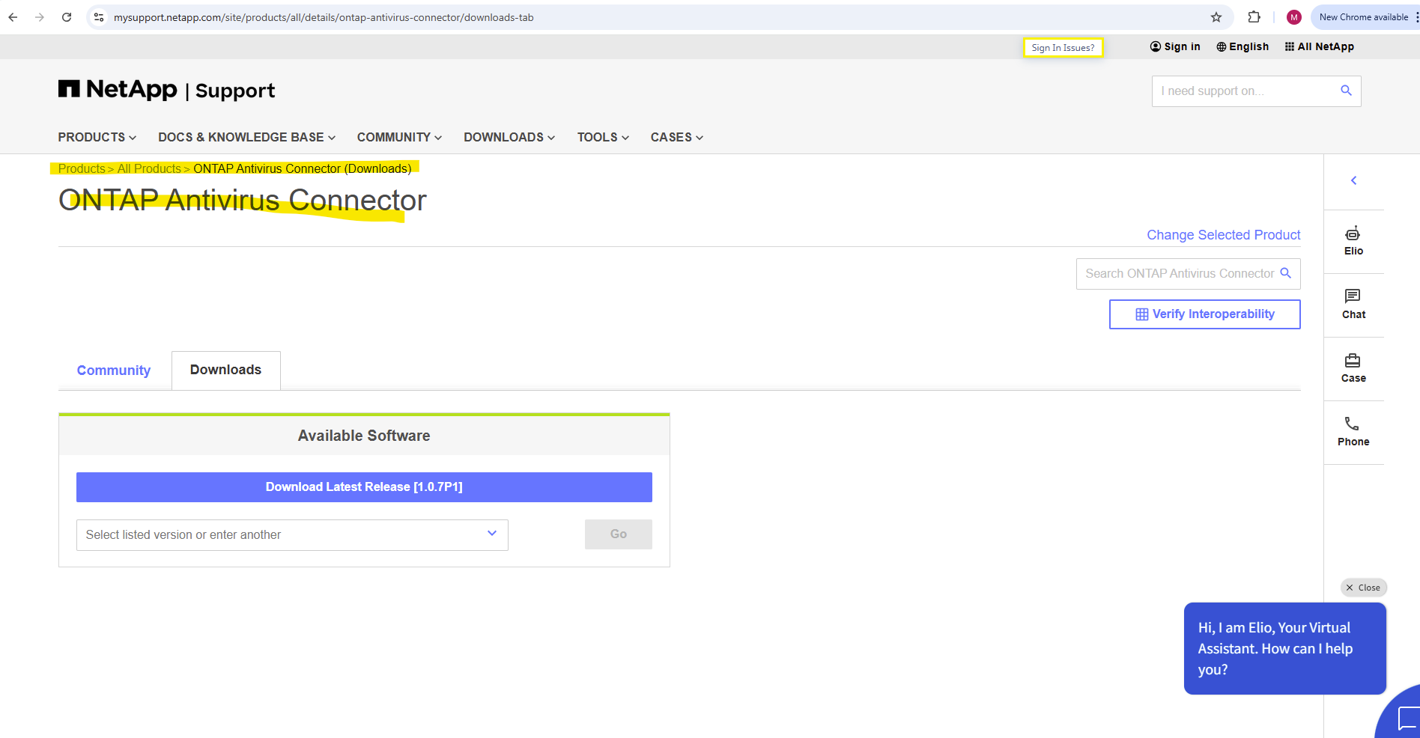Collapse the right sidebar with chevron arrow

1353,180
